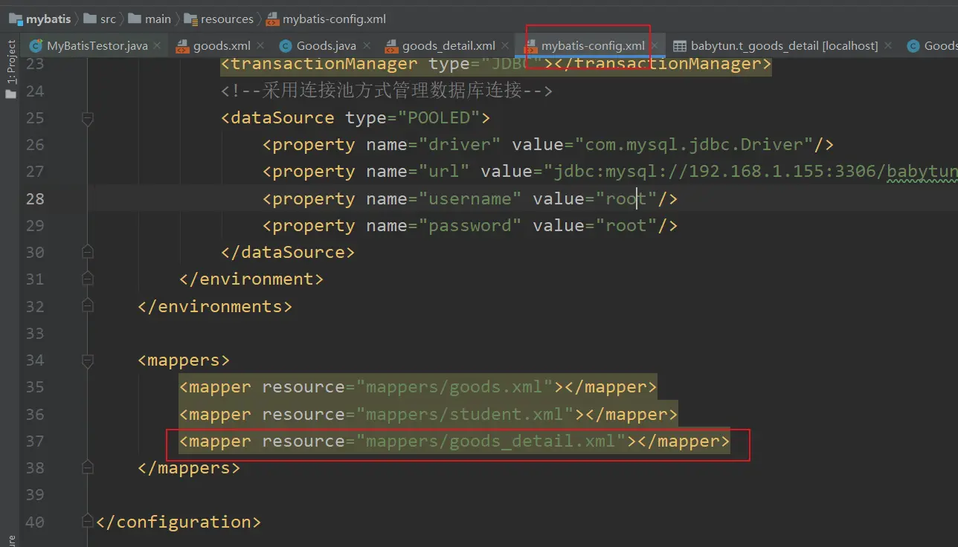Open the Goods.java editor tab
The height and width of the screenshot is (547, 958).
pyautogui.click(x=326, y=46)
